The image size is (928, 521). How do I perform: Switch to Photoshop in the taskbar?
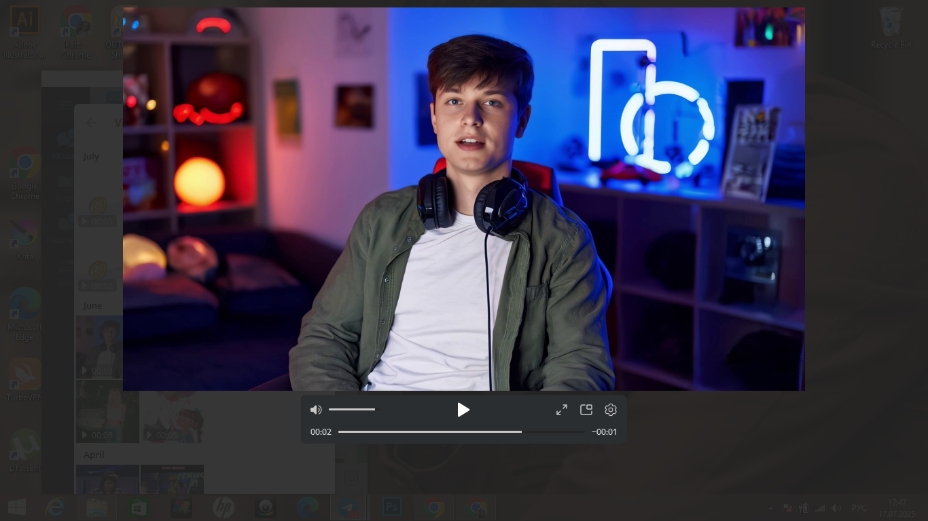click(x=391, y=507)
